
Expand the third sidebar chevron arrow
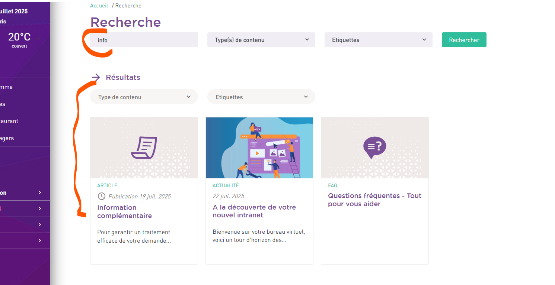click(x=40, y=225)
